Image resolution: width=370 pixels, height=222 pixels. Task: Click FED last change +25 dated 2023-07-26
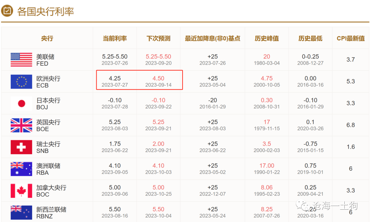coord(212,60)
